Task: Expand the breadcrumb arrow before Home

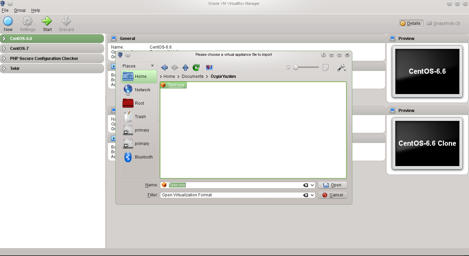Action: [x=161, y=76]
